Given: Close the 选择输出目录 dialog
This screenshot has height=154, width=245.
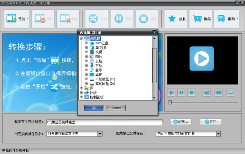Looking at the screenshot, I should [x=154, y=32].
